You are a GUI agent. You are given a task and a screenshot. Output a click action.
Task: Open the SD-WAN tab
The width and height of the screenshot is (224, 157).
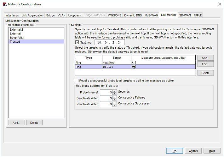point(185,15)
